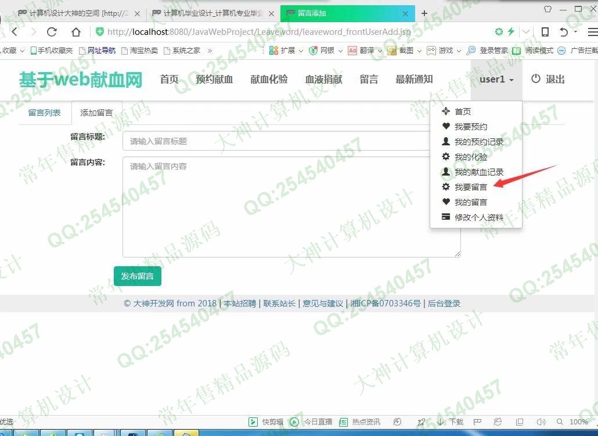
Task: Open the 手机收藏夹 bookmark
Action: (x=52, y=51)
